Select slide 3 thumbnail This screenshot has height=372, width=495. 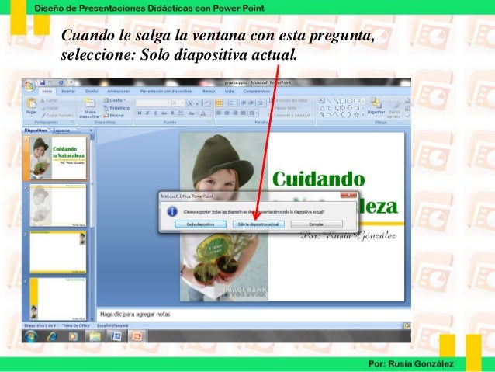pos(57,252)
